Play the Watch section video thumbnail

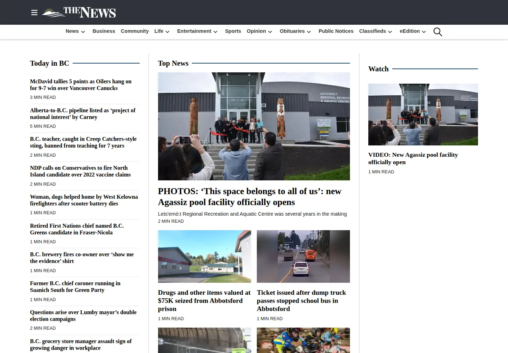click(423, 114)
